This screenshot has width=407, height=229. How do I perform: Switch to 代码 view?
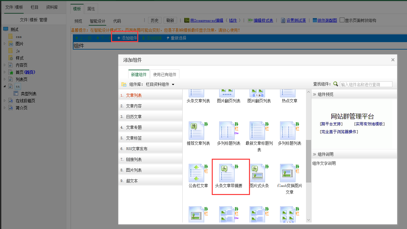click(x=117, y=21)
